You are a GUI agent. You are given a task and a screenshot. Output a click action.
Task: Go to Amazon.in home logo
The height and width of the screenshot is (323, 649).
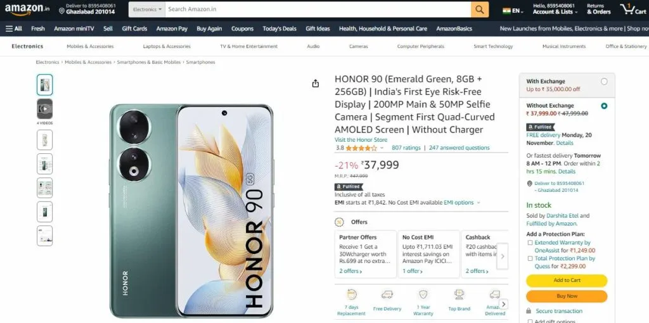[x=27, y=9]
